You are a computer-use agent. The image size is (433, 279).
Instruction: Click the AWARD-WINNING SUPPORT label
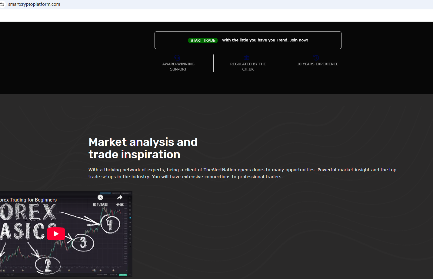coord(178,67)
